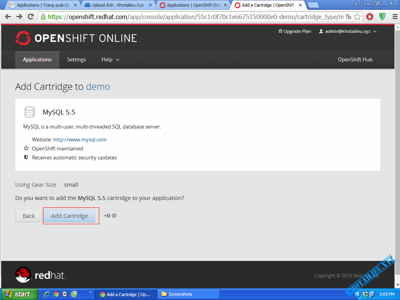This screenshot has width=400, height=300.
Task: Click the green shield extension icon
Action: point(382,17)
